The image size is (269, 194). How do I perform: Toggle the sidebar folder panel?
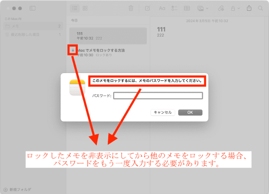[33, 8]
